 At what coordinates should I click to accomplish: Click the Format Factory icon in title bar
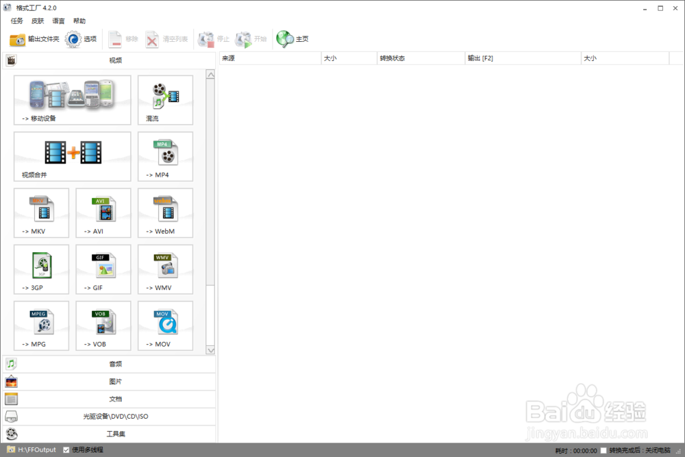click(x=7, y=8)
